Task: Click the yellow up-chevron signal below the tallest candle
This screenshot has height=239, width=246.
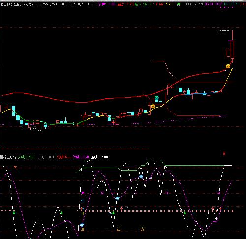Action: point(228,66)
